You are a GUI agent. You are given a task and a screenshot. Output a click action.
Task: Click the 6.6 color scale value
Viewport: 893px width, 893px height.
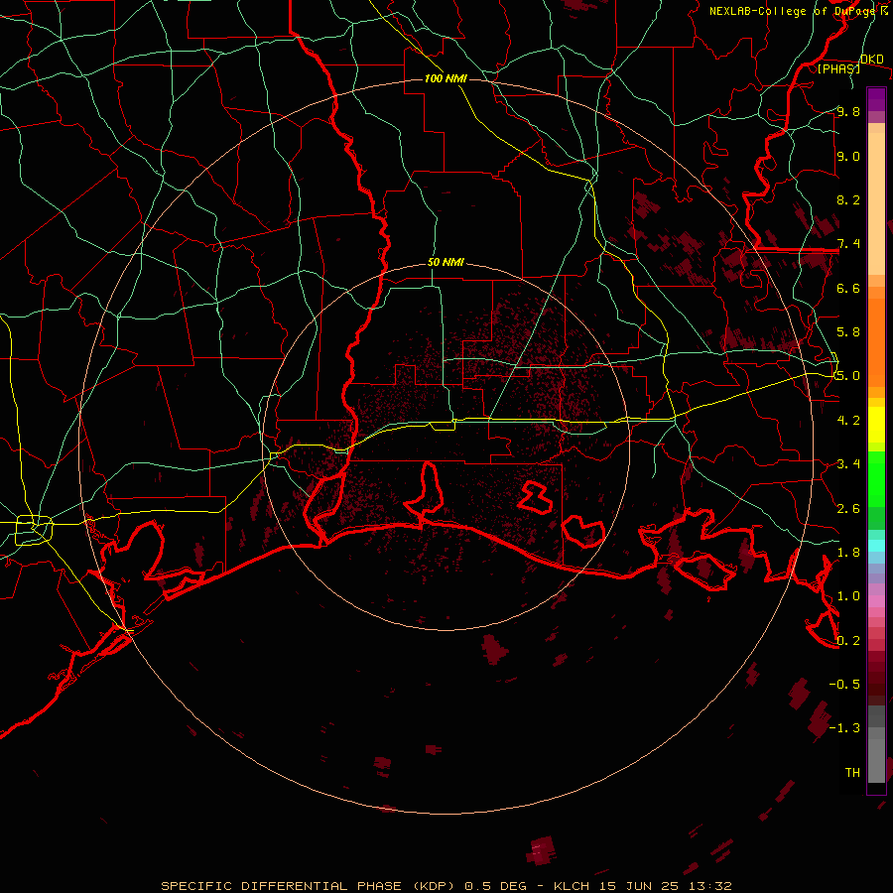848,288
